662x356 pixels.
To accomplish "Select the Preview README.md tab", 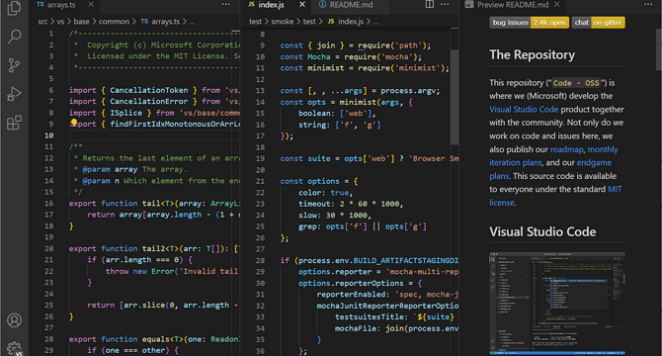I will coord(513,5).
